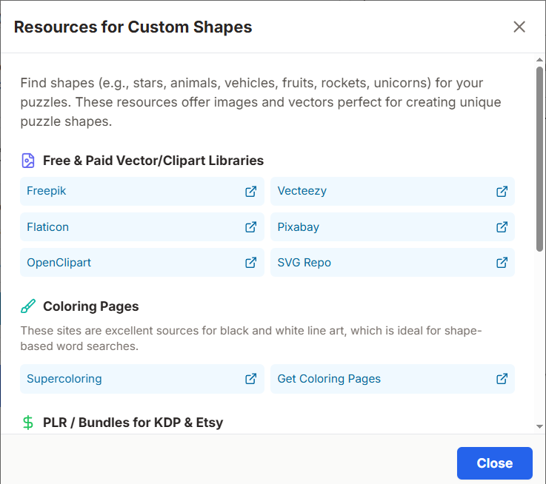Click the external link icon beside OpenClipart
546x484 pixels.
tap(250, 263)
